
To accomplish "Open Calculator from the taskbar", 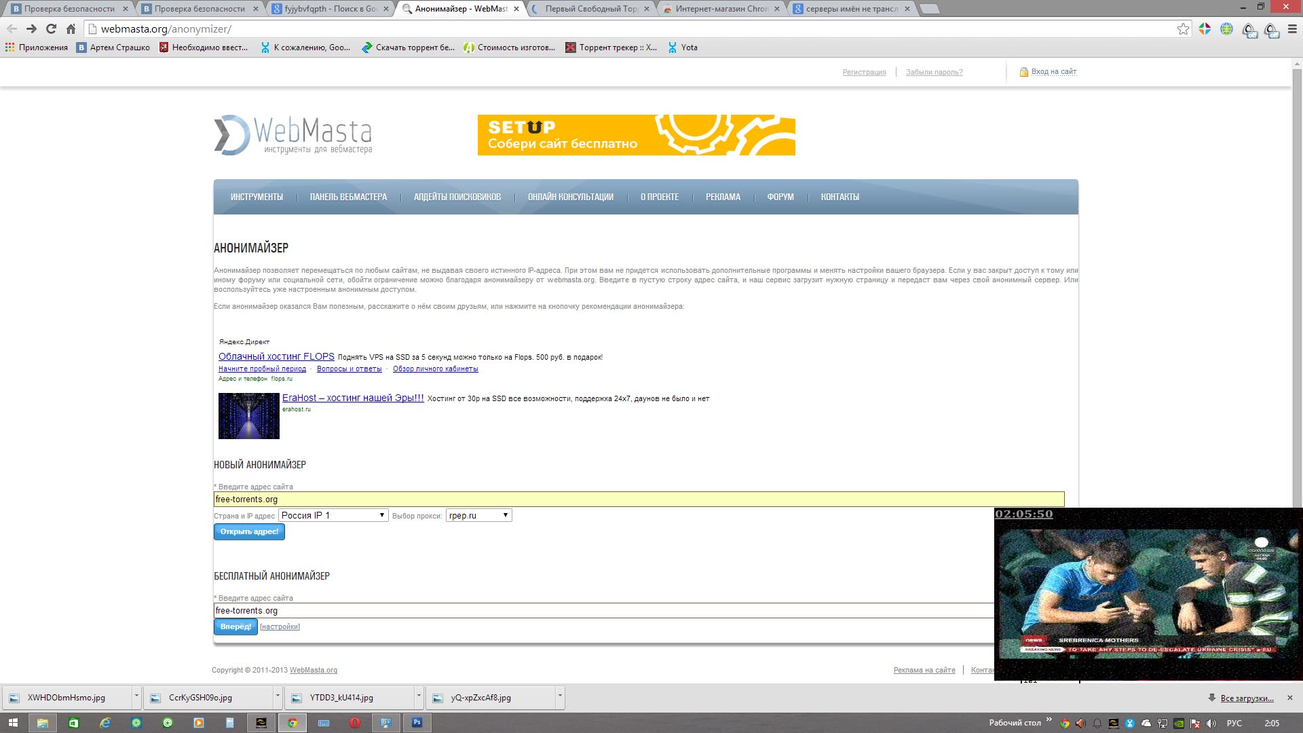I will point(230,723).
